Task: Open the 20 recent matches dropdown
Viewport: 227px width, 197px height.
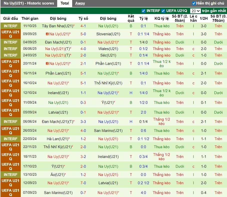Action: pyautogui.click(x=195, y=11)
